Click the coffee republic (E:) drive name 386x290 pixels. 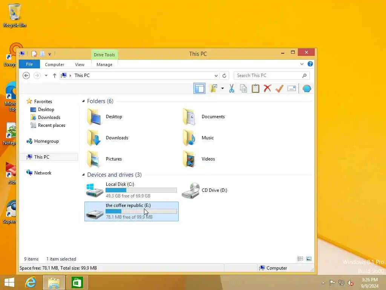128,205
